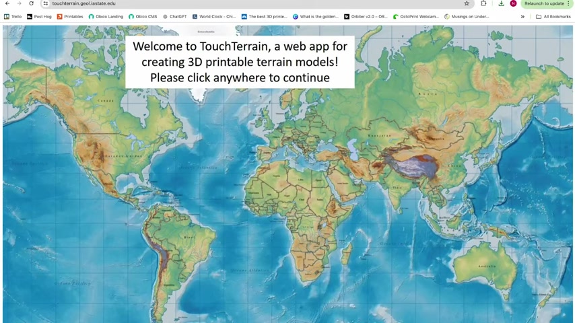575x323 pixels.
Task: Open site information icon in address bar
Action: point(46,3)
